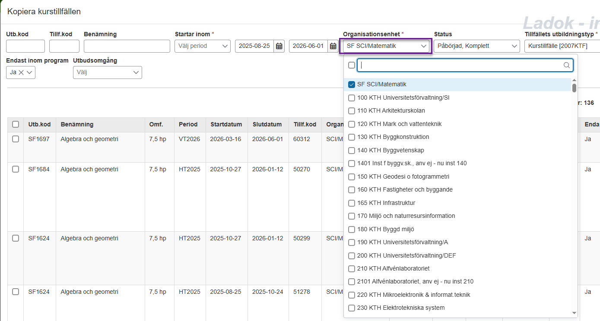Tick the select-all checkbox in organisation dropdown
The width and height of the screenshot is (600, 321).
(x=352, y=65)
